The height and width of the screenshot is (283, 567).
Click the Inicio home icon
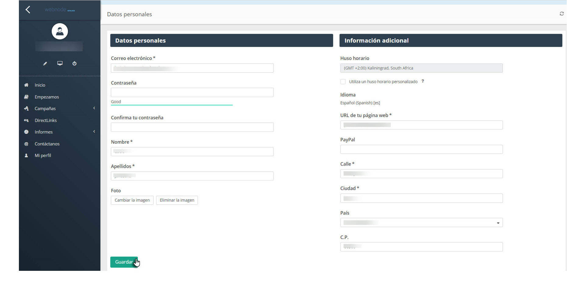[27, 85]
